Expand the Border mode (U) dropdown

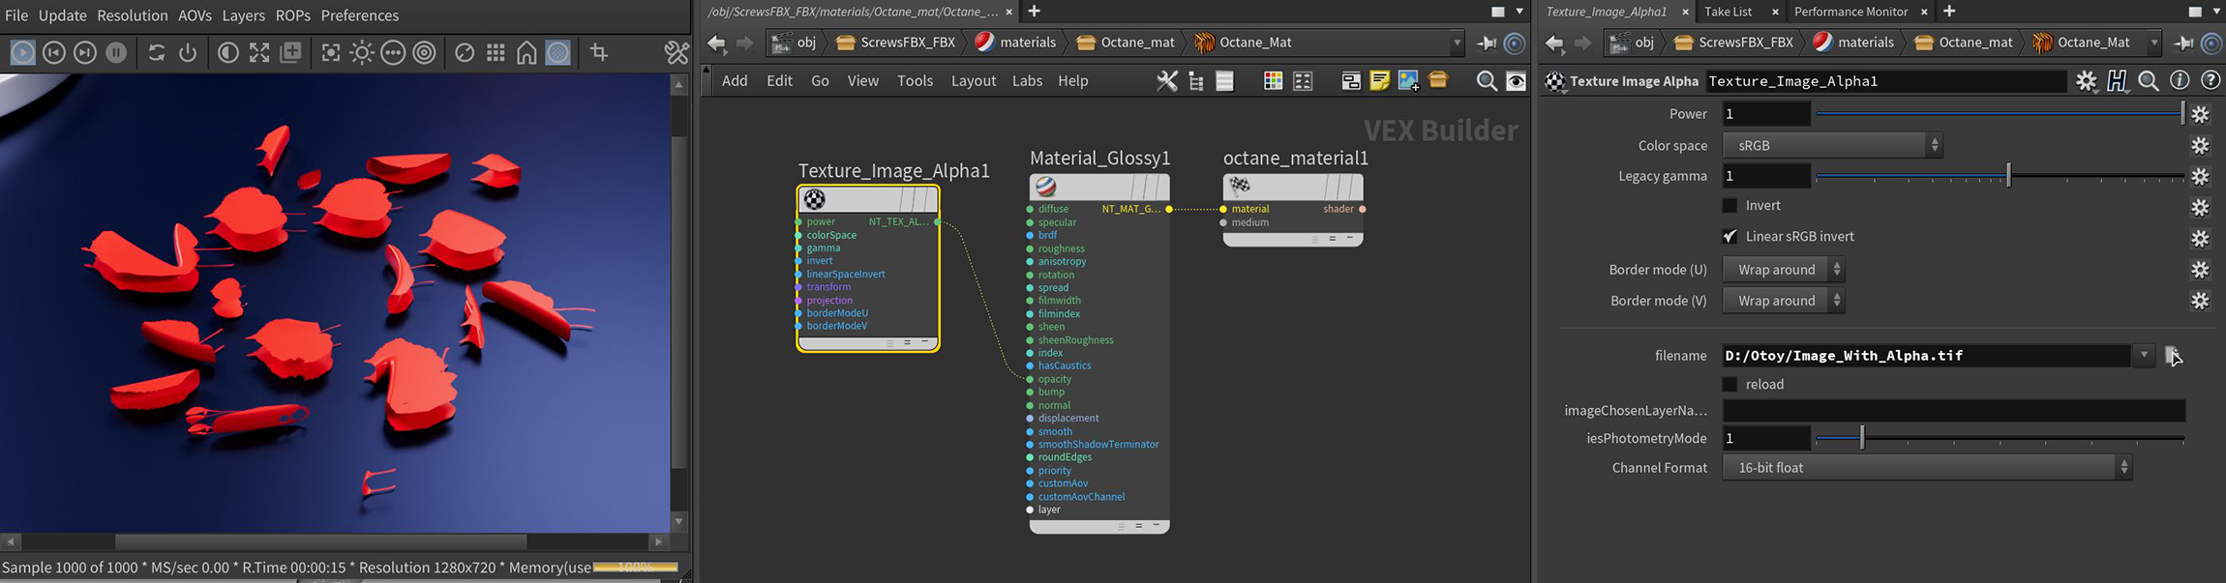coord(1783,270)
